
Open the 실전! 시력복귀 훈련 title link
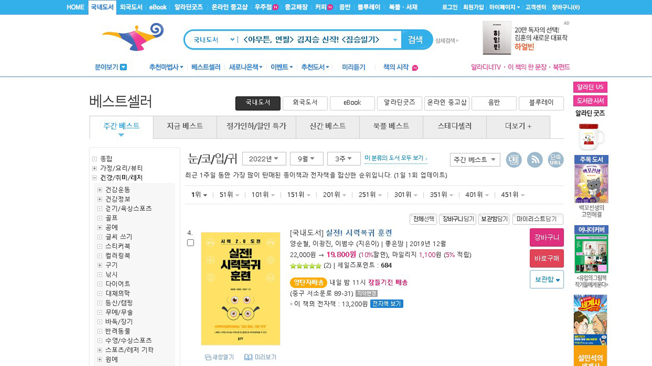point(359,233)
